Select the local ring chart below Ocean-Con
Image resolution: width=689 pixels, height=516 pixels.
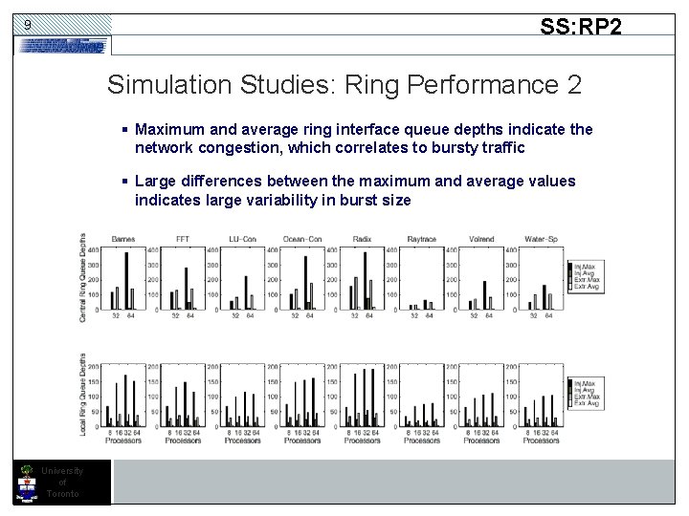pyautogui.click(x=302, y=395)
